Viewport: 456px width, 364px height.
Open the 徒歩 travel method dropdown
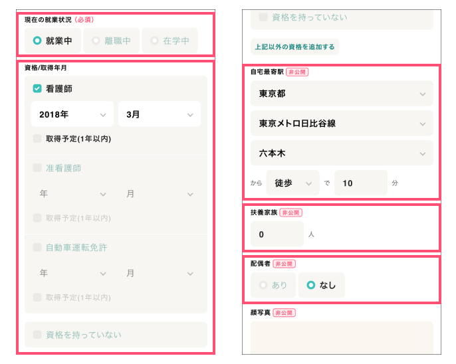[292, 183]
